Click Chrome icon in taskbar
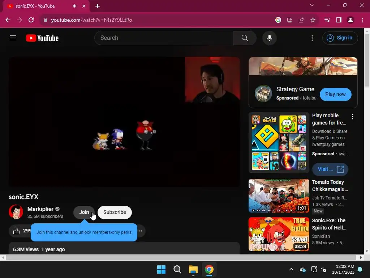The image size is (370, 278). [209, 269]
